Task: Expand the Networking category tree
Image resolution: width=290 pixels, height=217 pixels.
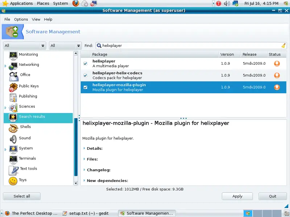Action: [5, 66]
